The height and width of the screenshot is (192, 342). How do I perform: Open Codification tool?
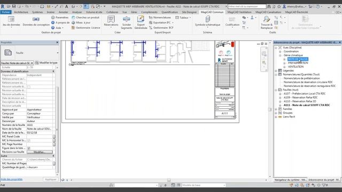[232, 21]
